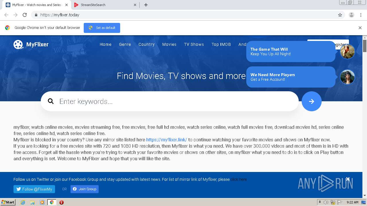Click the Facebook logo icon
367x206 pixels.
(x=75, y=189)
